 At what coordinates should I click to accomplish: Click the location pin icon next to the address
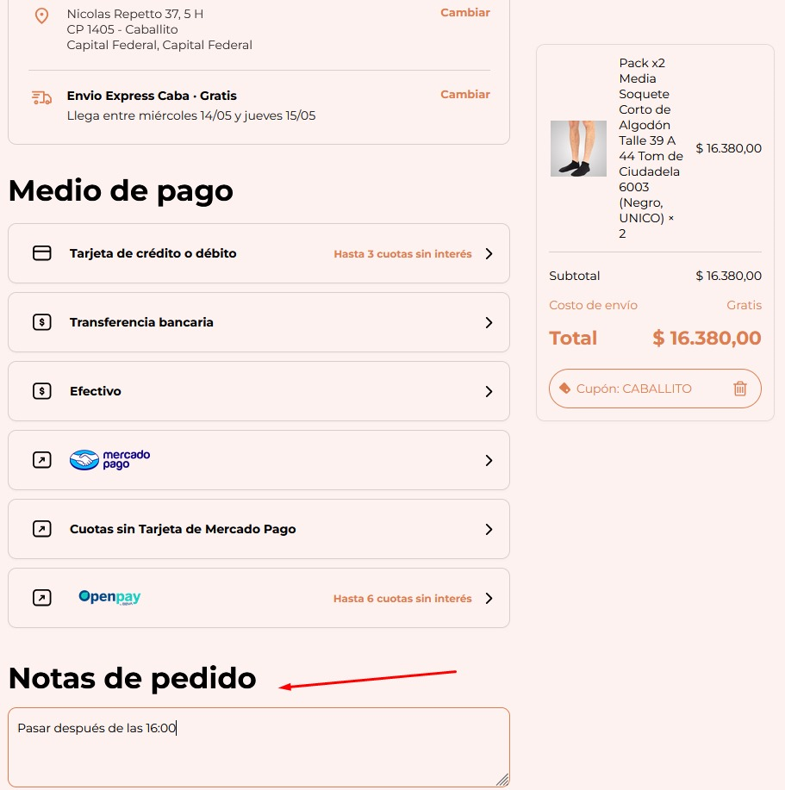coord(42,16)
